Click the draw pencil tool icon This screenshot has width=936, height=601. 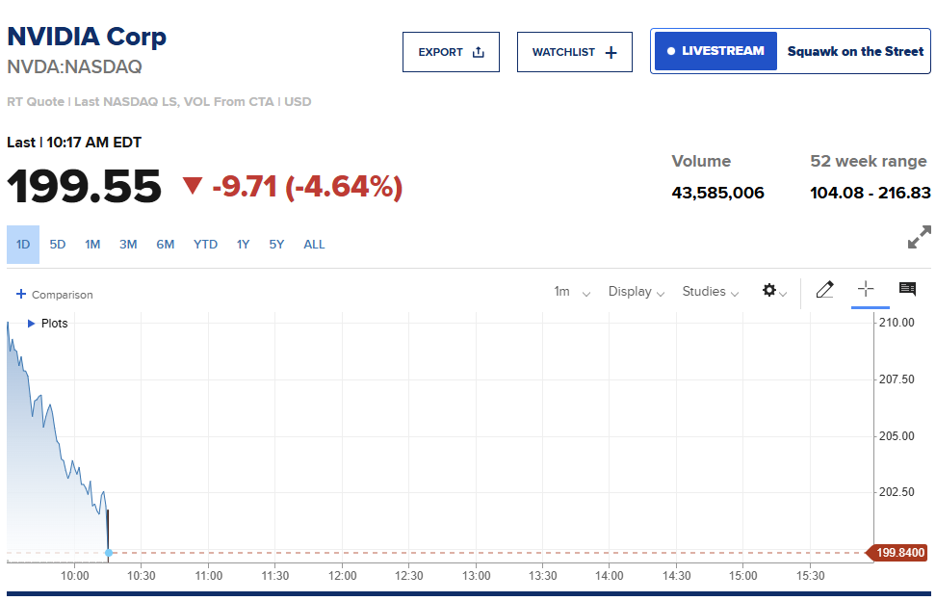click(x=824, y=290)
